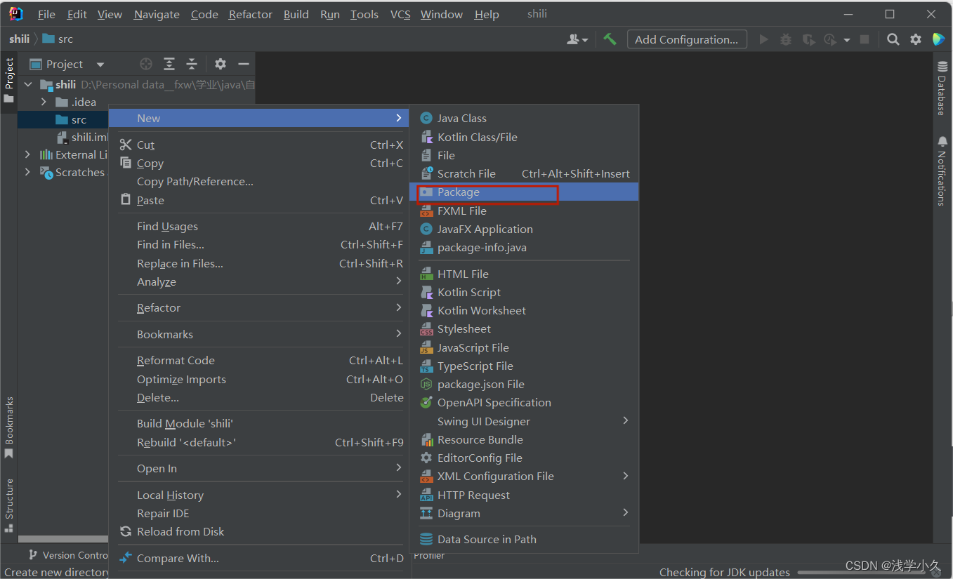The width and height of the screenshot is (953, 579).
Task: Toggle the Project side tab
Action: 8,80
